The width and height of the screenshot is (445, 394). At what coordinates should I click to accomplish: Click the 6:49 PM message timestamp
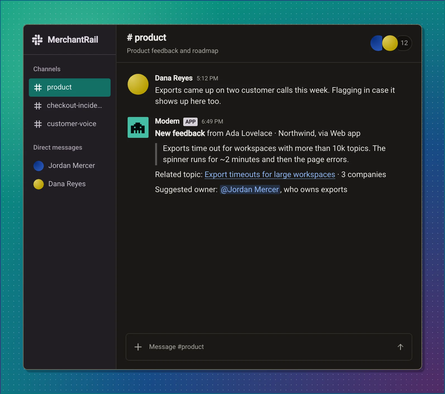point(212,122)
